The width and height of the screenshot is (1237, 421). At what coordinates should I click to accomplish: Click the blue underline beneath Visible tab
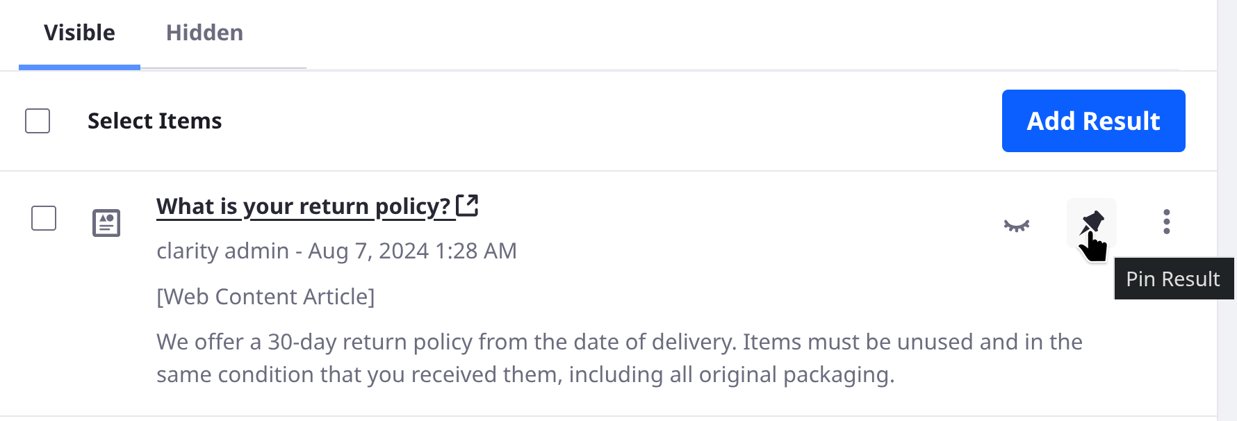click(79, 67)
